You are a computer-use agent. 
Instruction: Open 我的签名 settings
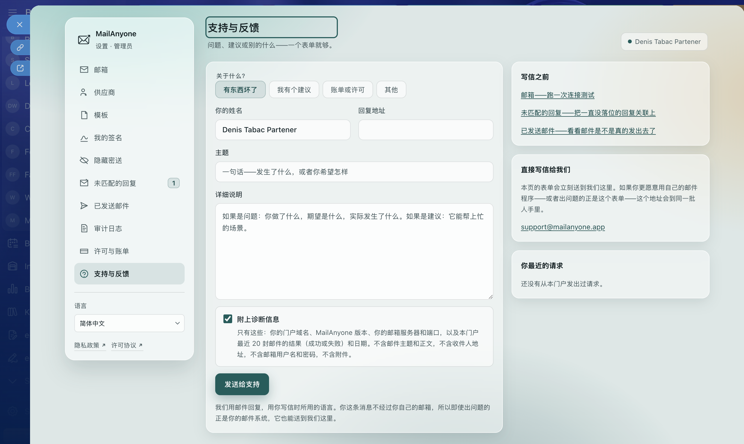[x=129, y=138]
